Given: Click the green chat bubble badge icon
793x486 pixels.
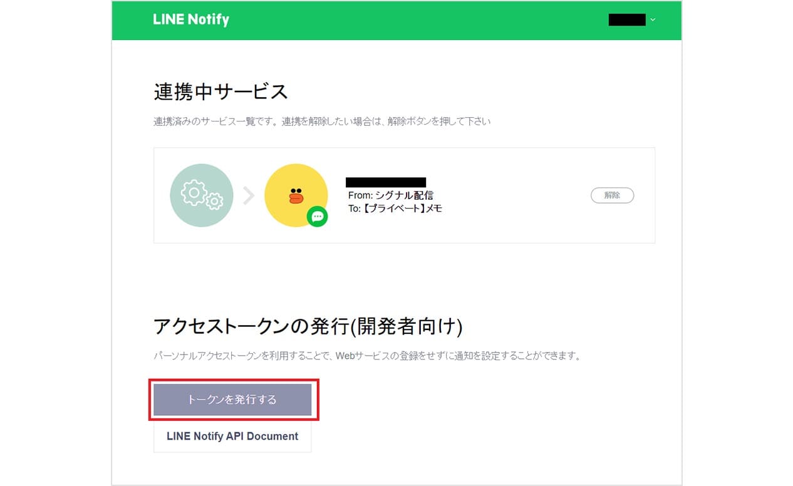Looking at the screenshot, I should pyautogui.click(x=317, y=217).
